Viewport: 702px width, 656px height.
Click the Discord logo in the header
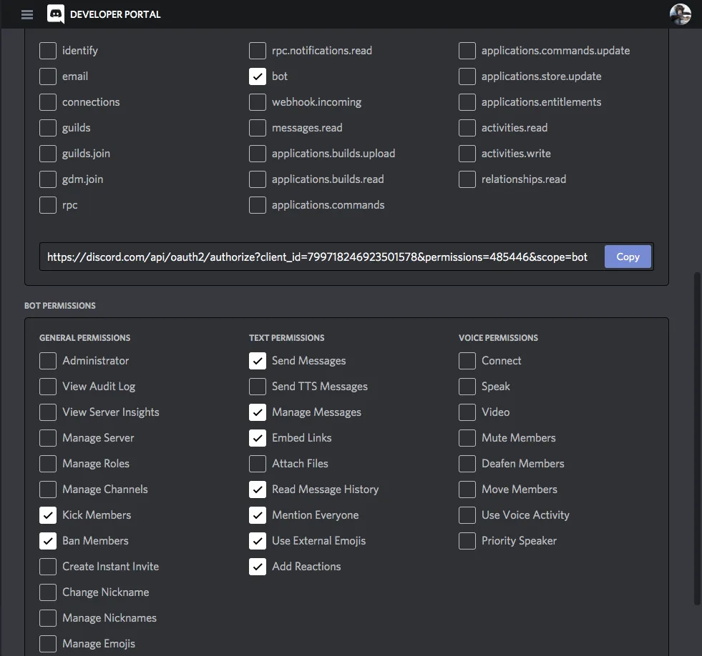[x=55, y=14]
